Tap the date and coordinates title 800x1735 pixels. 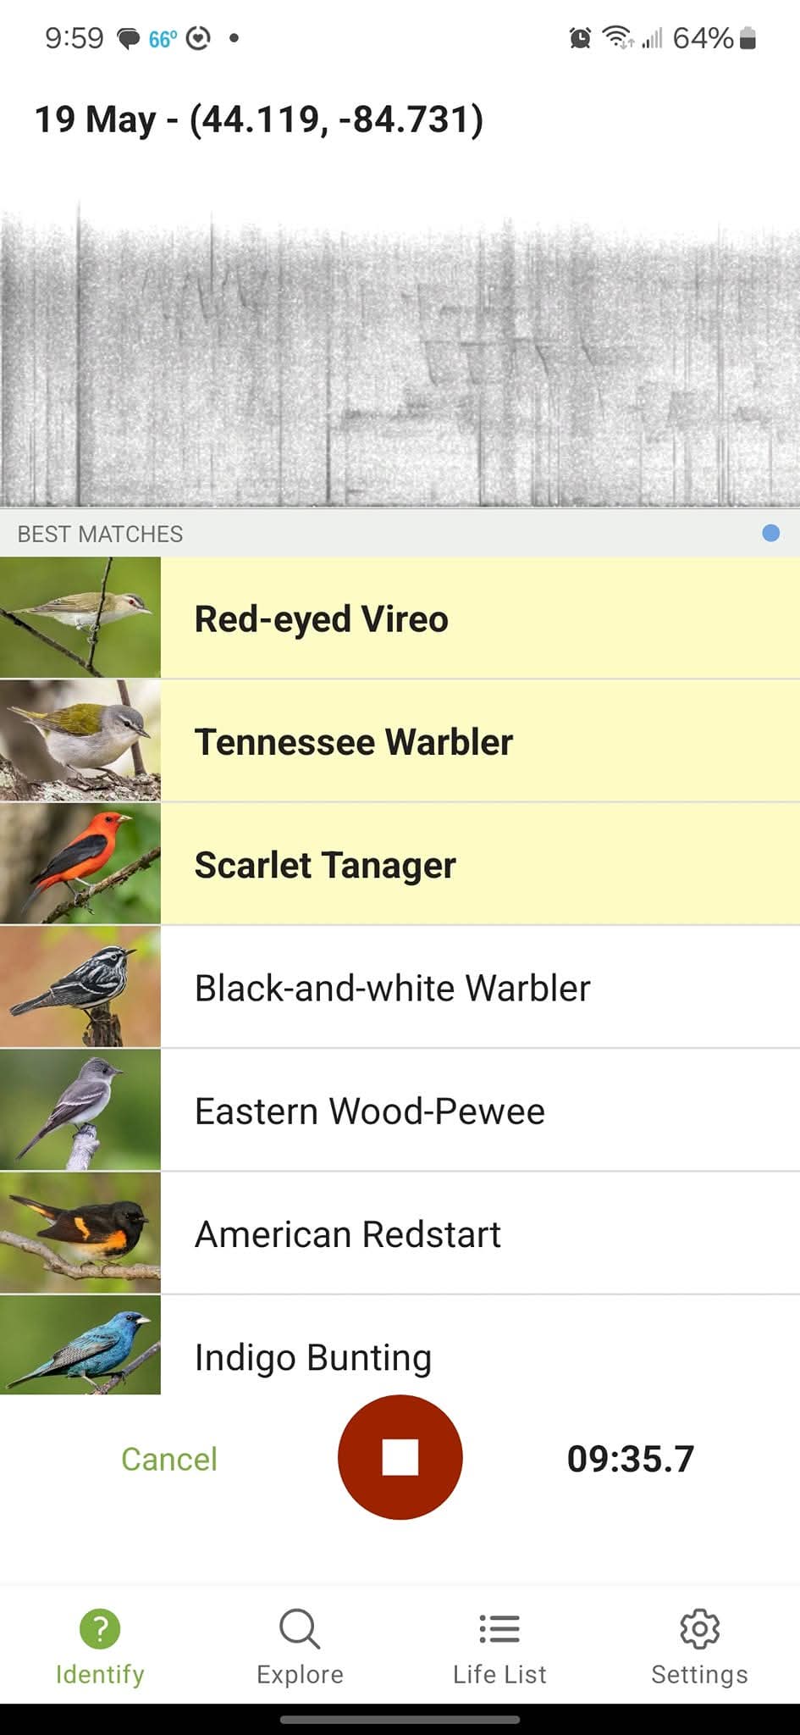pyautogui.click(x=259, y=119)
